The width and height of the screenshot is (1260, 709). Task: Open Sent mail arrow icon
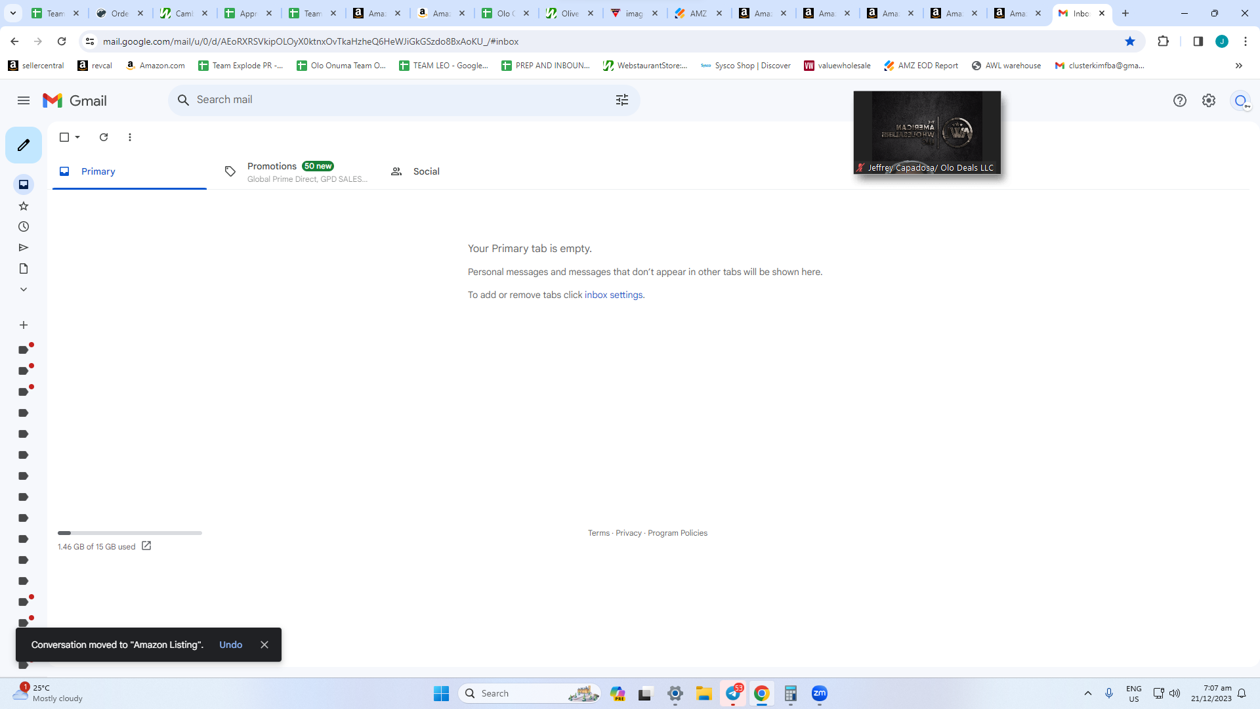point(24,247)
